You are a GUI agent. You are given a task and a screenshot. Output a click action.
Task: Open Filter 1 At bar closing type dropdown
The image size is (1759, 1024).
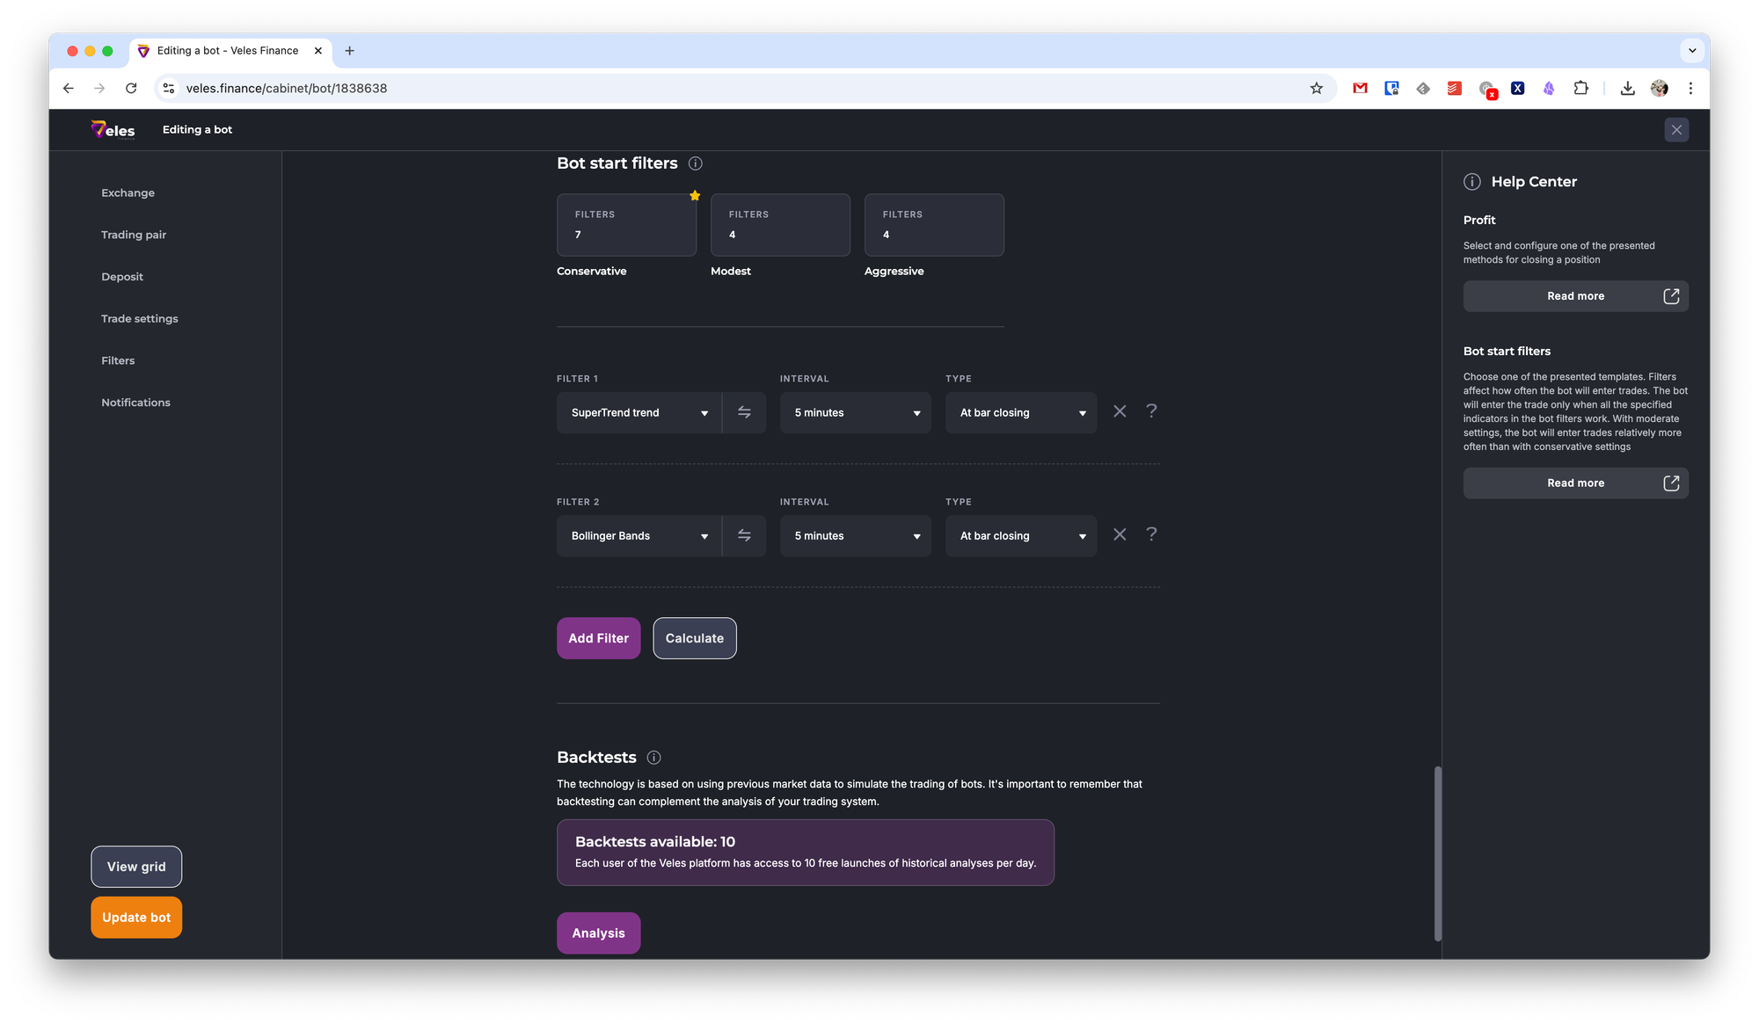[x=1020, y=412]
